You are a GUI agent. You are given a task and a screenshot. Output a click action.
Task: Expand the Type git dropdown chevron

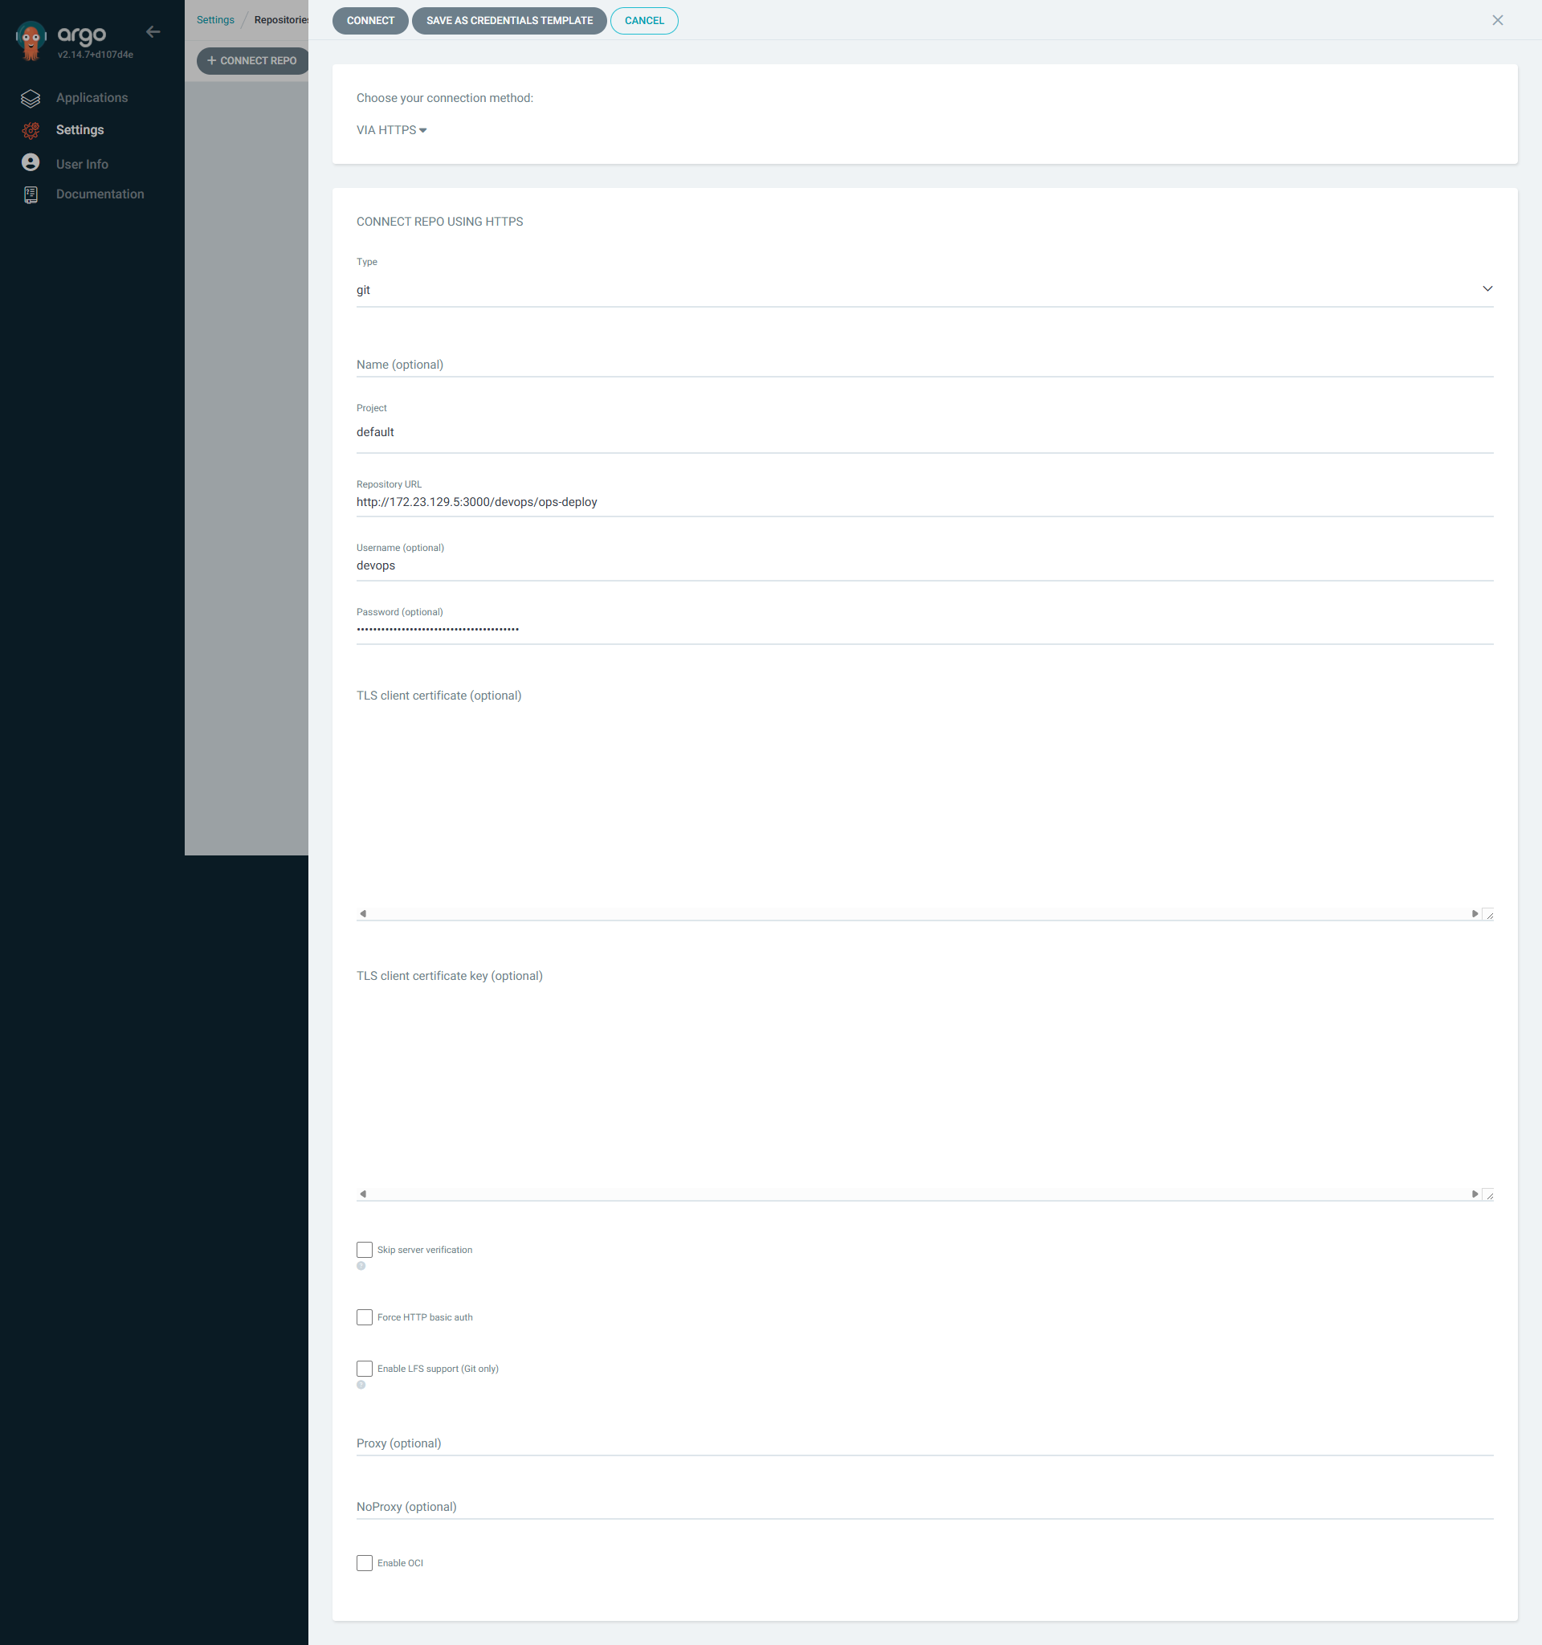click(x=1487, y=289)
